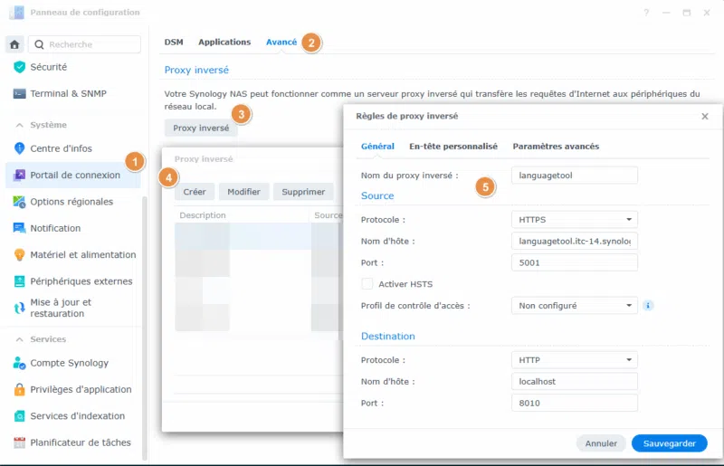Close the Règles de proxy inversé dialog
Screen dimensions: 724x466
pyautogui.click(x=705, y=117)
